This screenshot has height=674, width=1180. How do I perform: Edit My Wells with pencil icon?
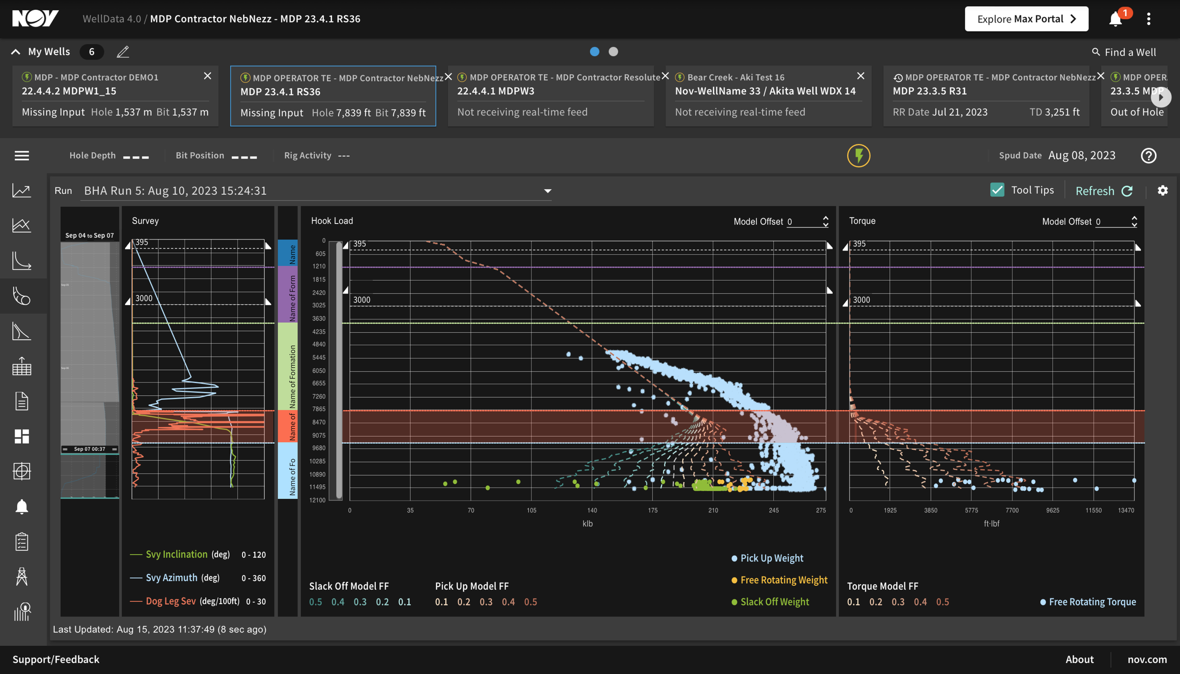pos(123,51)
